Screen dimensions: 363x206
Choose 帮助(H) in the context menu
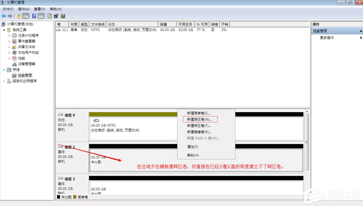click(193, 155)
